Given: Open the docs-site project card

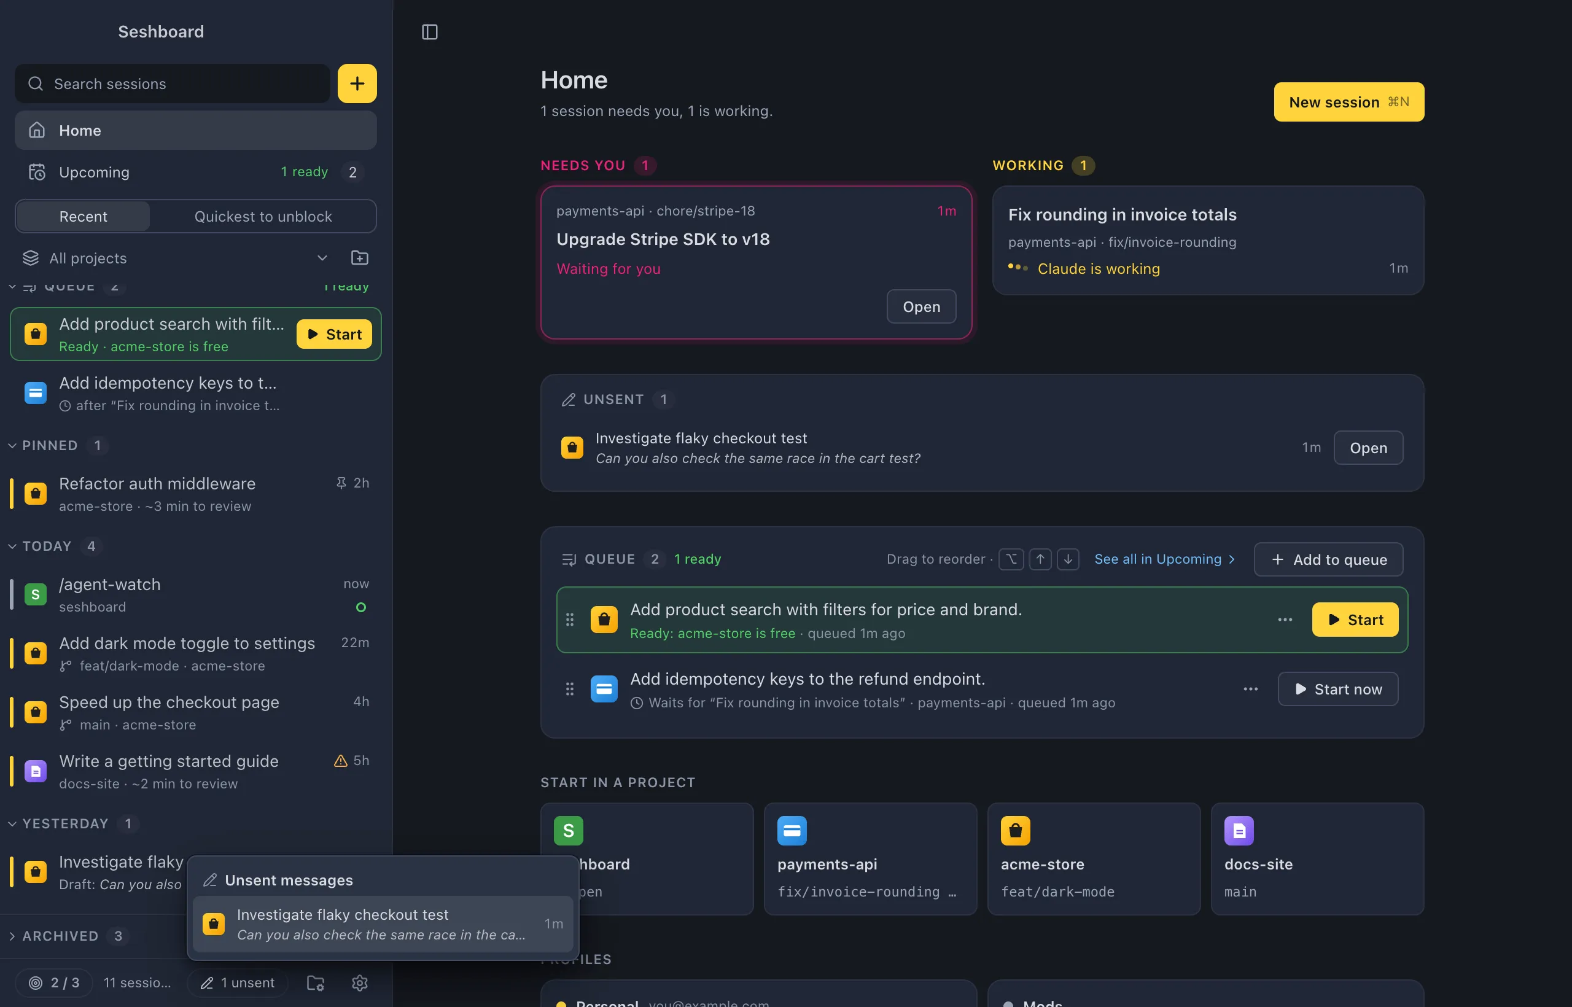Looking at the screenshot, I should [1317, 858].
